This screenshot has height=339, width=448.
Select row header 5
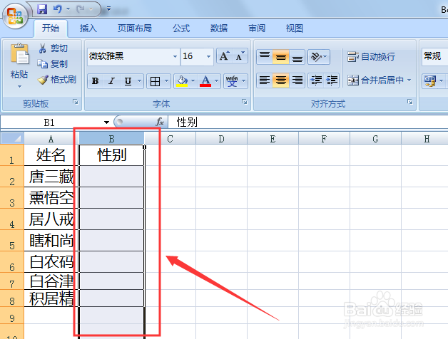click(x=11, y=241)
